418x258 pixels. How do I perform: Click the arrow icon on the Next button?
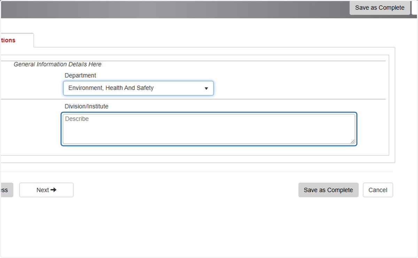pos(53,190)
